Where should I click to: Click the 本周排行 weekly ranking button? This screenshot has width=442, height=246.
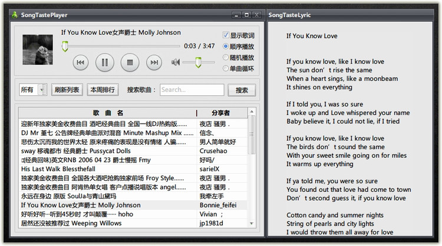[x=103, y=90]
